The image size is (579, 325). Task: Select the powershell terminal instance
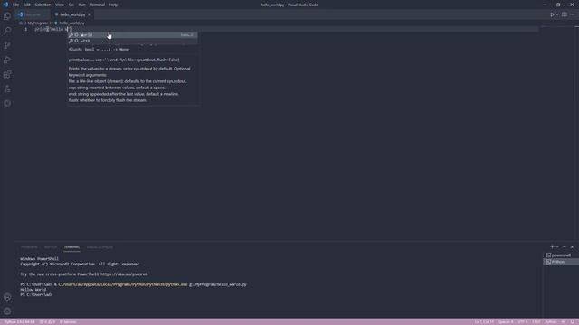click(x=561, y=255)
